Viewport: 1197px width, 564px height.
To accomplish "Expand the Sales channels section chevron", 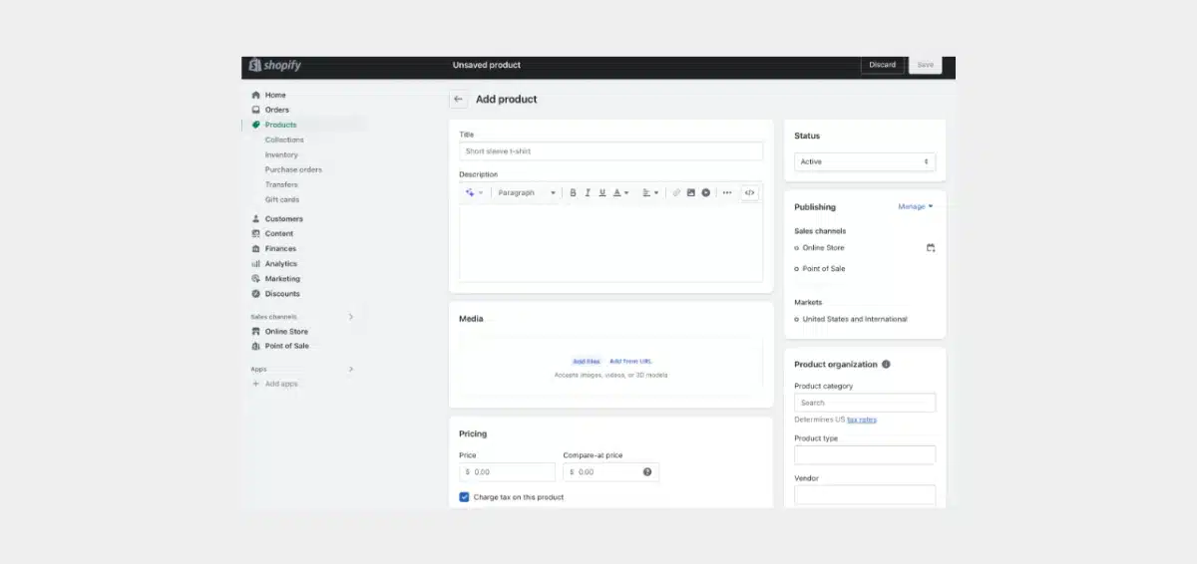I will (350, 317).
